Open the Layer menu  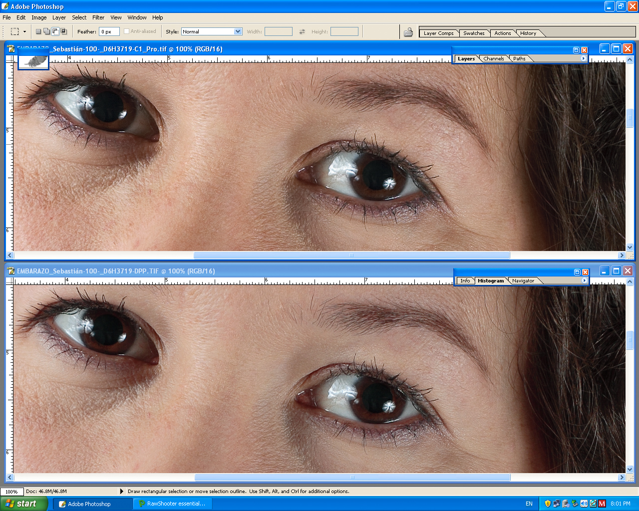[x=59, y=17]
